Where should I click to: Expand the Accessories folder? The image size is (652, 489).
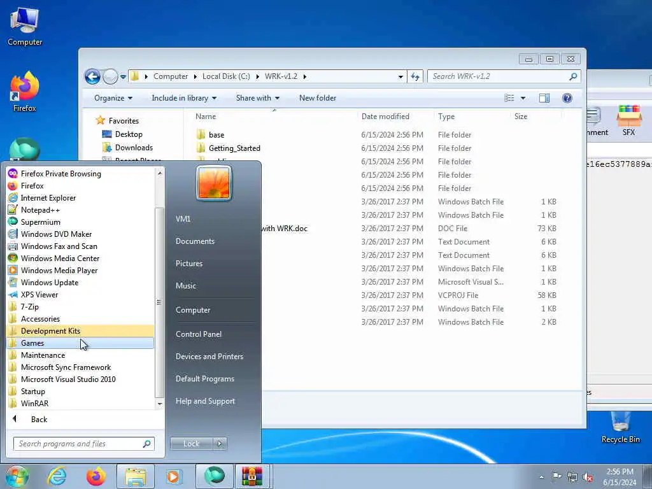pyautogui.click(x=40, y=319)
